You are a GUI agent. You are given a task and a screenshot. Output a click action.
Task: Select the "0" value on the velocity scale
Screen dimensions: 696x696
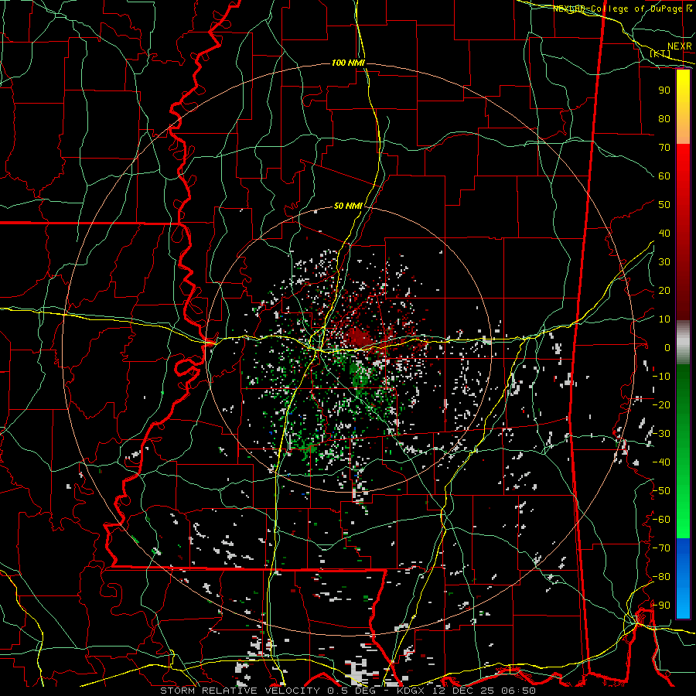[667, 348]
